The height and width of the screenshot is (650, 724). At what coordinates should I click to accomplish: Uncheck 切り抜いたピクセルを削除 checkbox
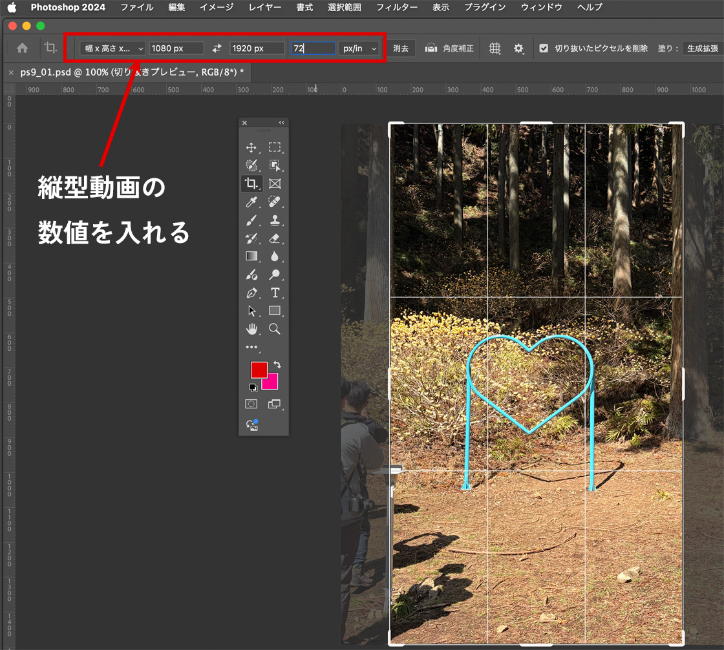[x=544, y=48]
